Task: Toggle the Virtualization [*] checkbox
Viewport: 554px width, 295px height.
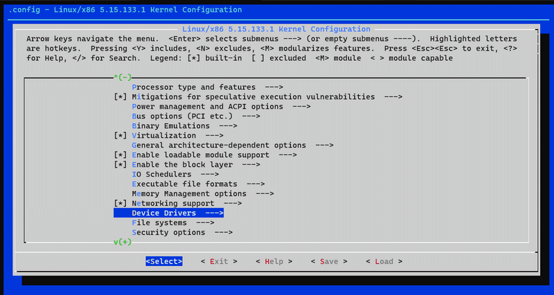Action: pos(120,136)
